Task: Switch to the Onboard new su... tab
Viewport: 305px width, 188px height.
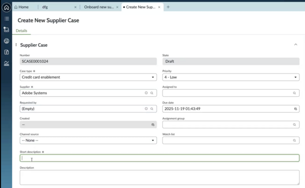Action: (99, 7)
